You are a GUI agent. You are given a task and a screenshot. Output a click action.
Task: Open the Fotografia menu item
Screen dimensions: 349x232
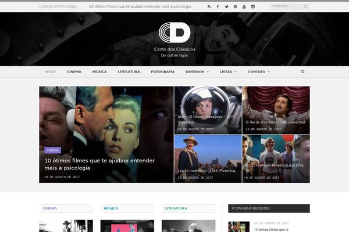pyautogui.click(x=163, y=72)
